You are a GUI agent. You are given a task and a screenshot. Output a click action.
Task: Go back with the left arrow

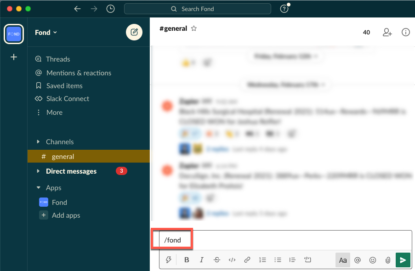77,9
